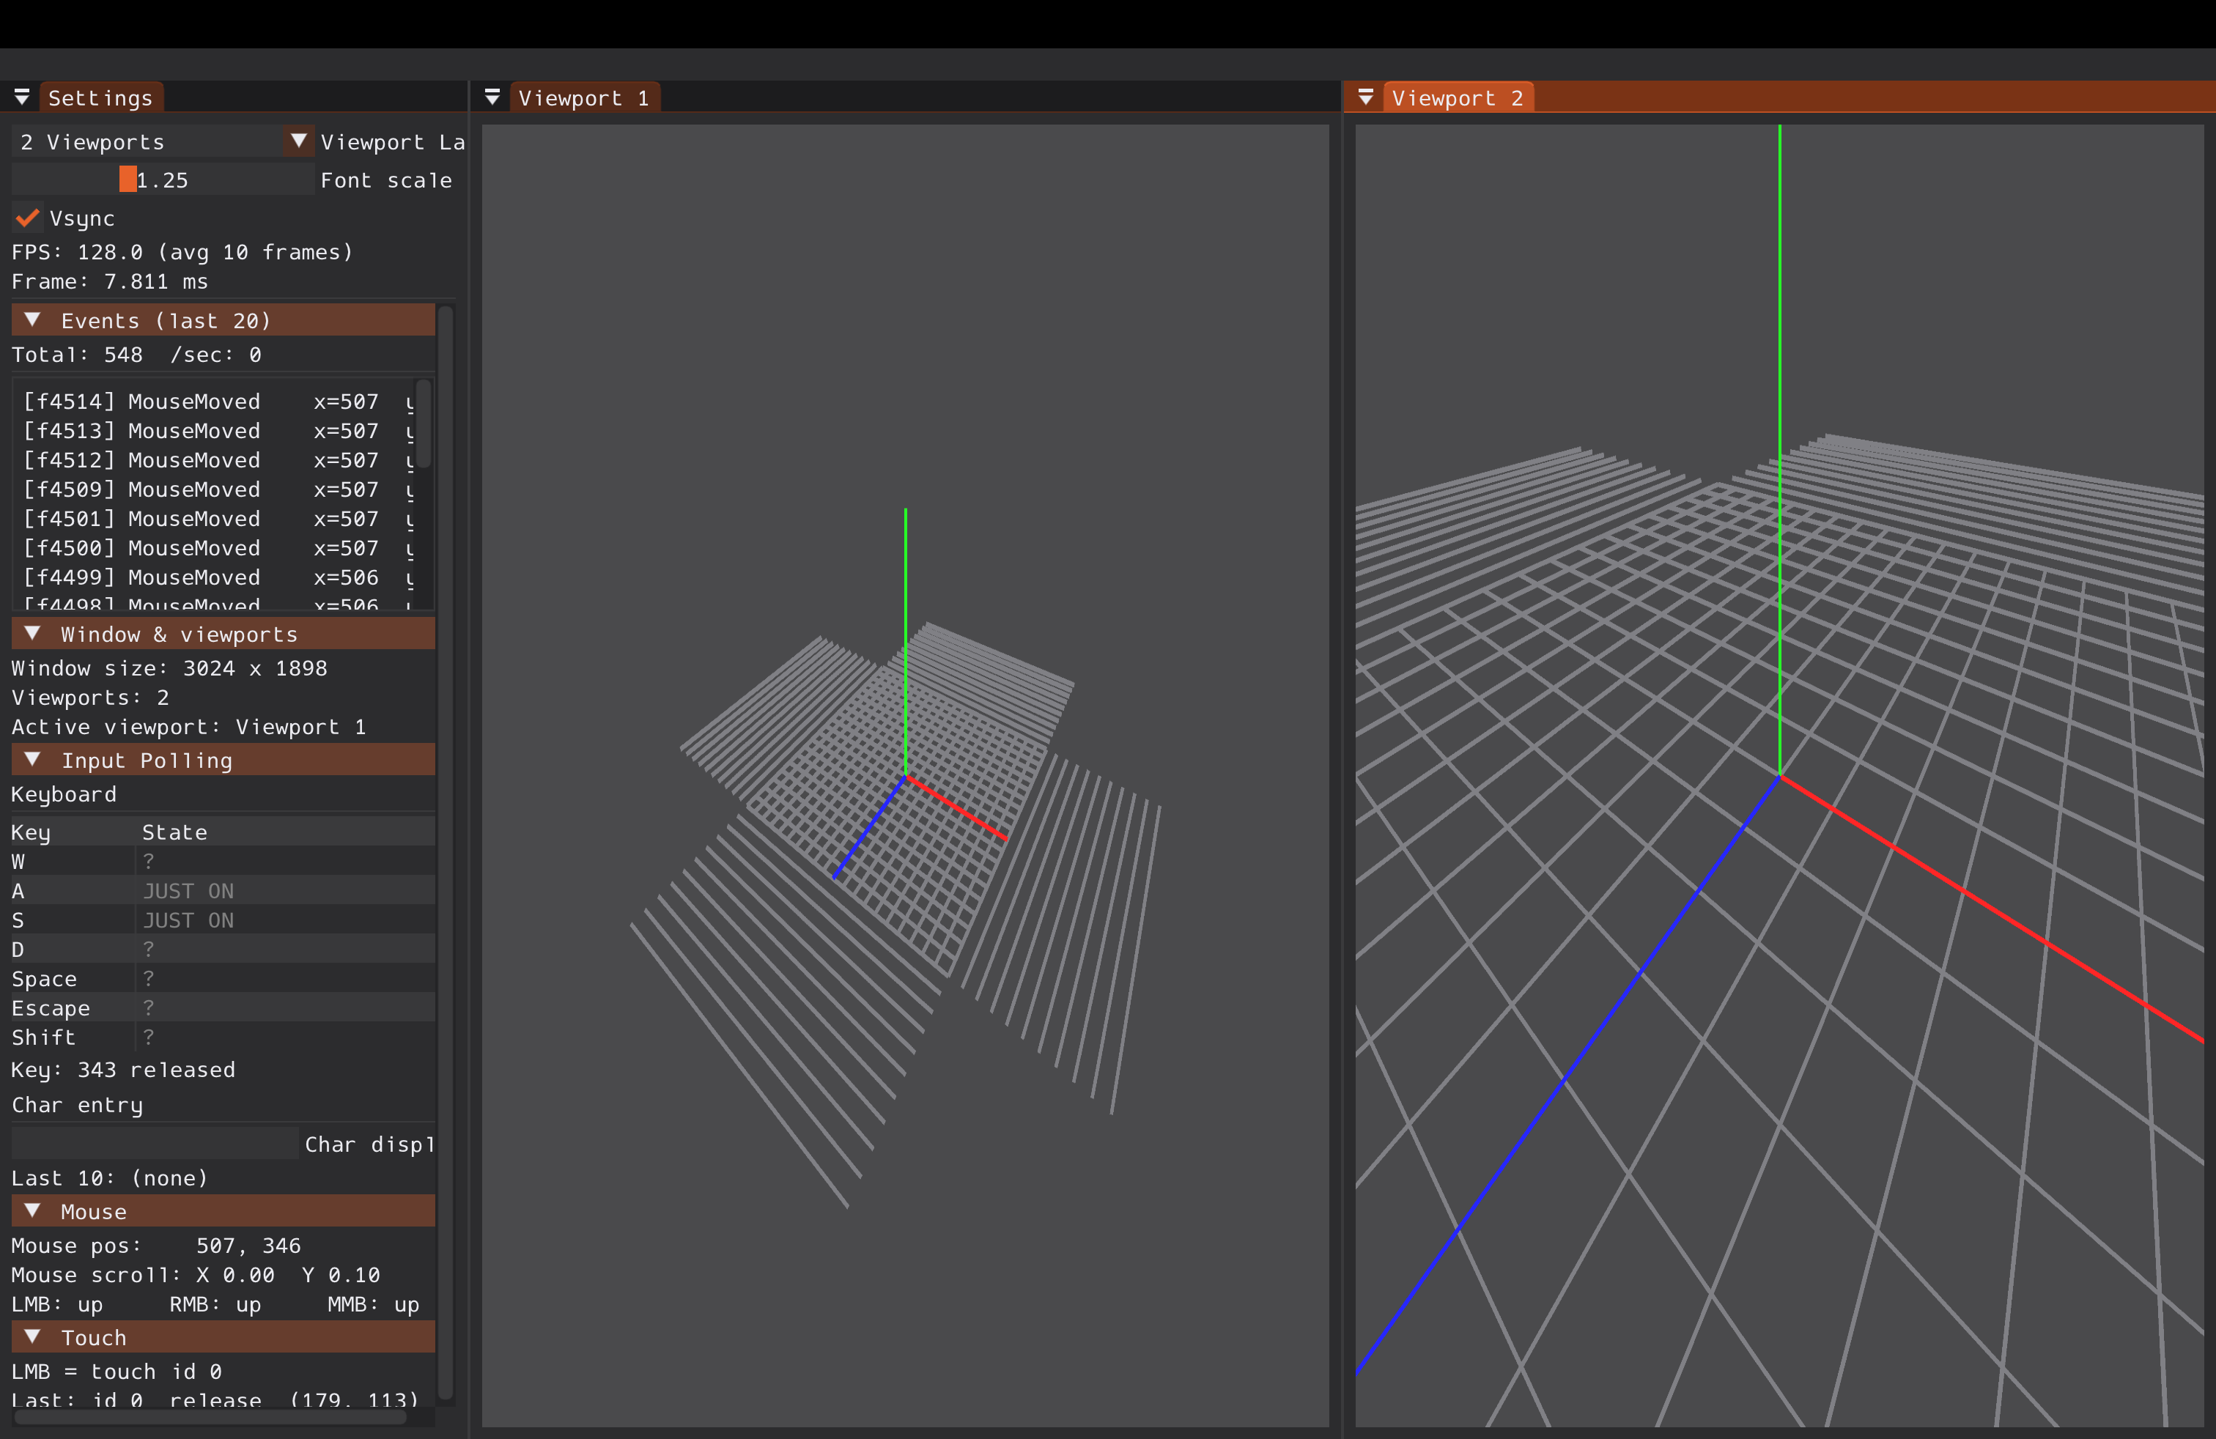Image resolution: width=2216 pixels, height=1439 pixels.
Task: Click the FPS: 128.0 readout
Action: tap(182, 252)
